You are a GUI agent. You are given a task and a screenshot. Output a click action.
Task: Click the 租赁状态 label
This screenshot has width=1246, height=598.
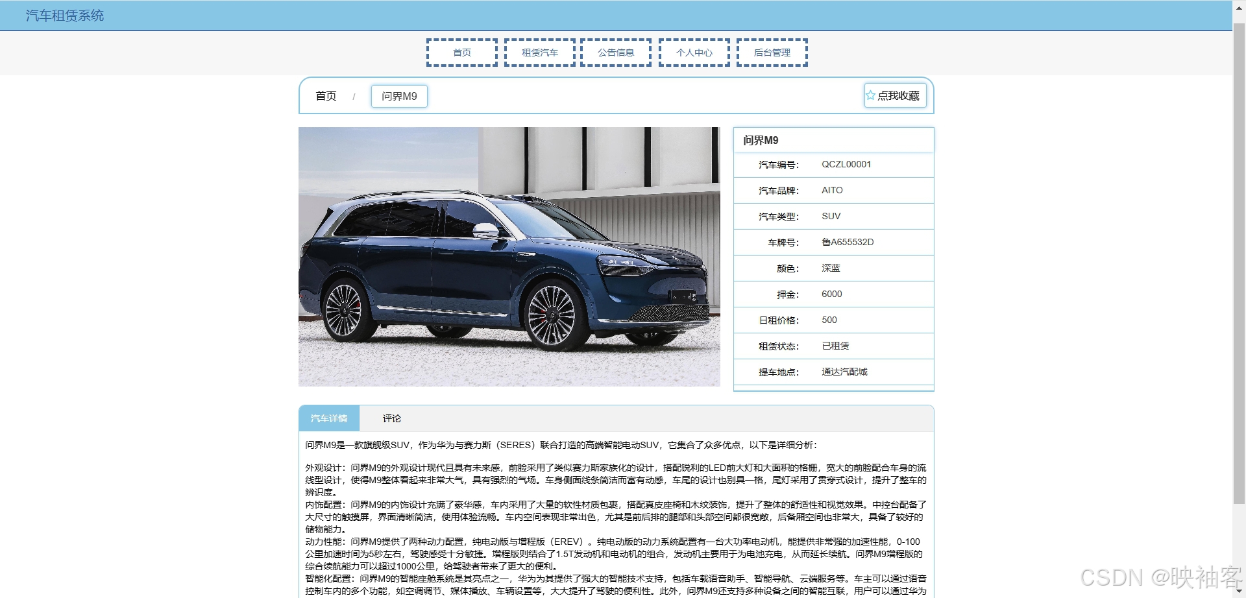779,346
